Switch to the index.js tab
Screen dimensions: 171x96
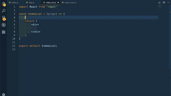15,2
